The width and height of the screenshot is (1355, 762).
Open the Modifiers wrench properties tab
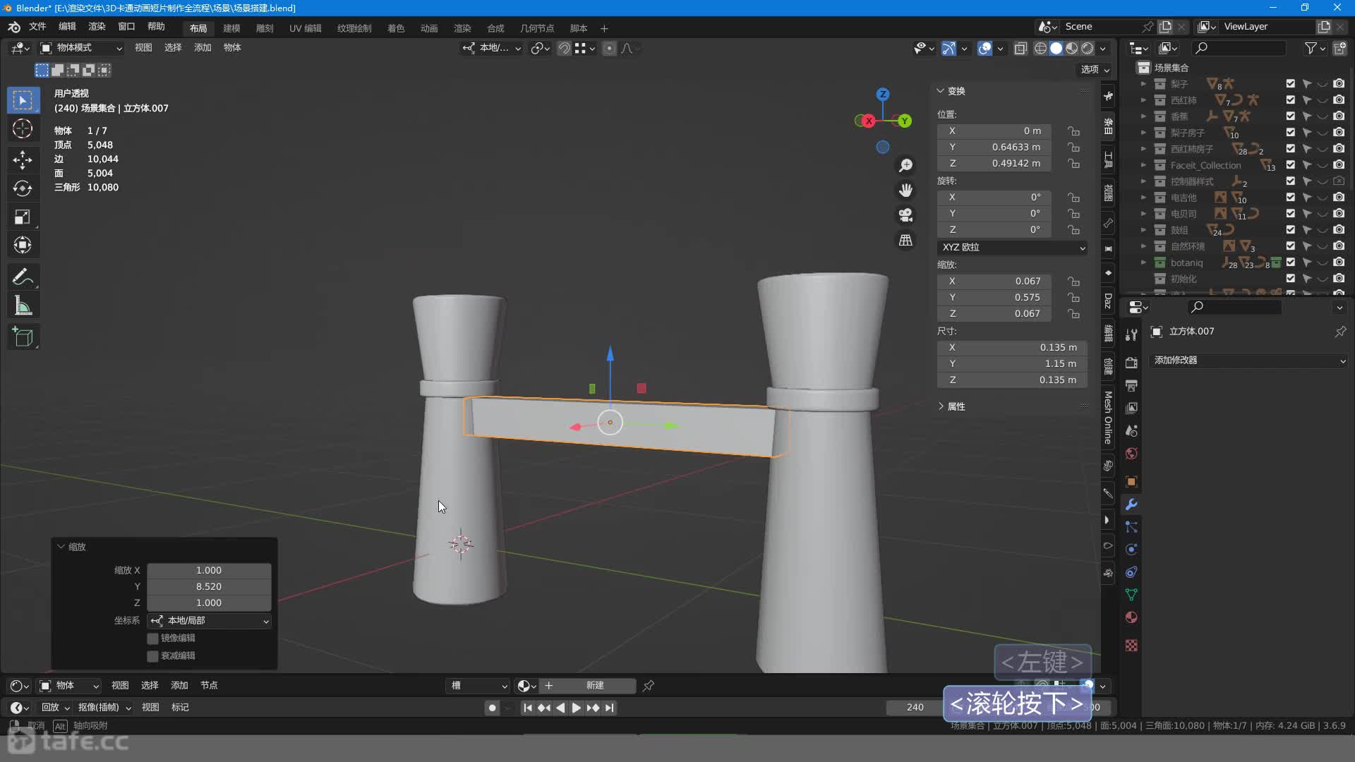tap(1131, 504)
